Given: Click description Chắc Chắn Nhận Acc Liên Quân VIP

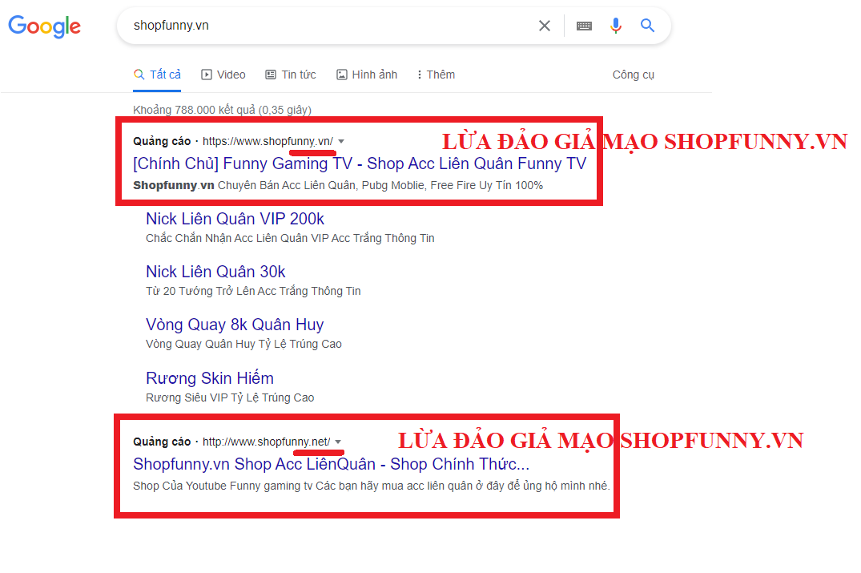Looking at the screenshot, I should (290, 238).
